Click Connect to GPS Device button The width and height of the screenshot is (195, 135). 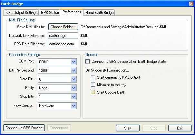(x=24, y=128)
